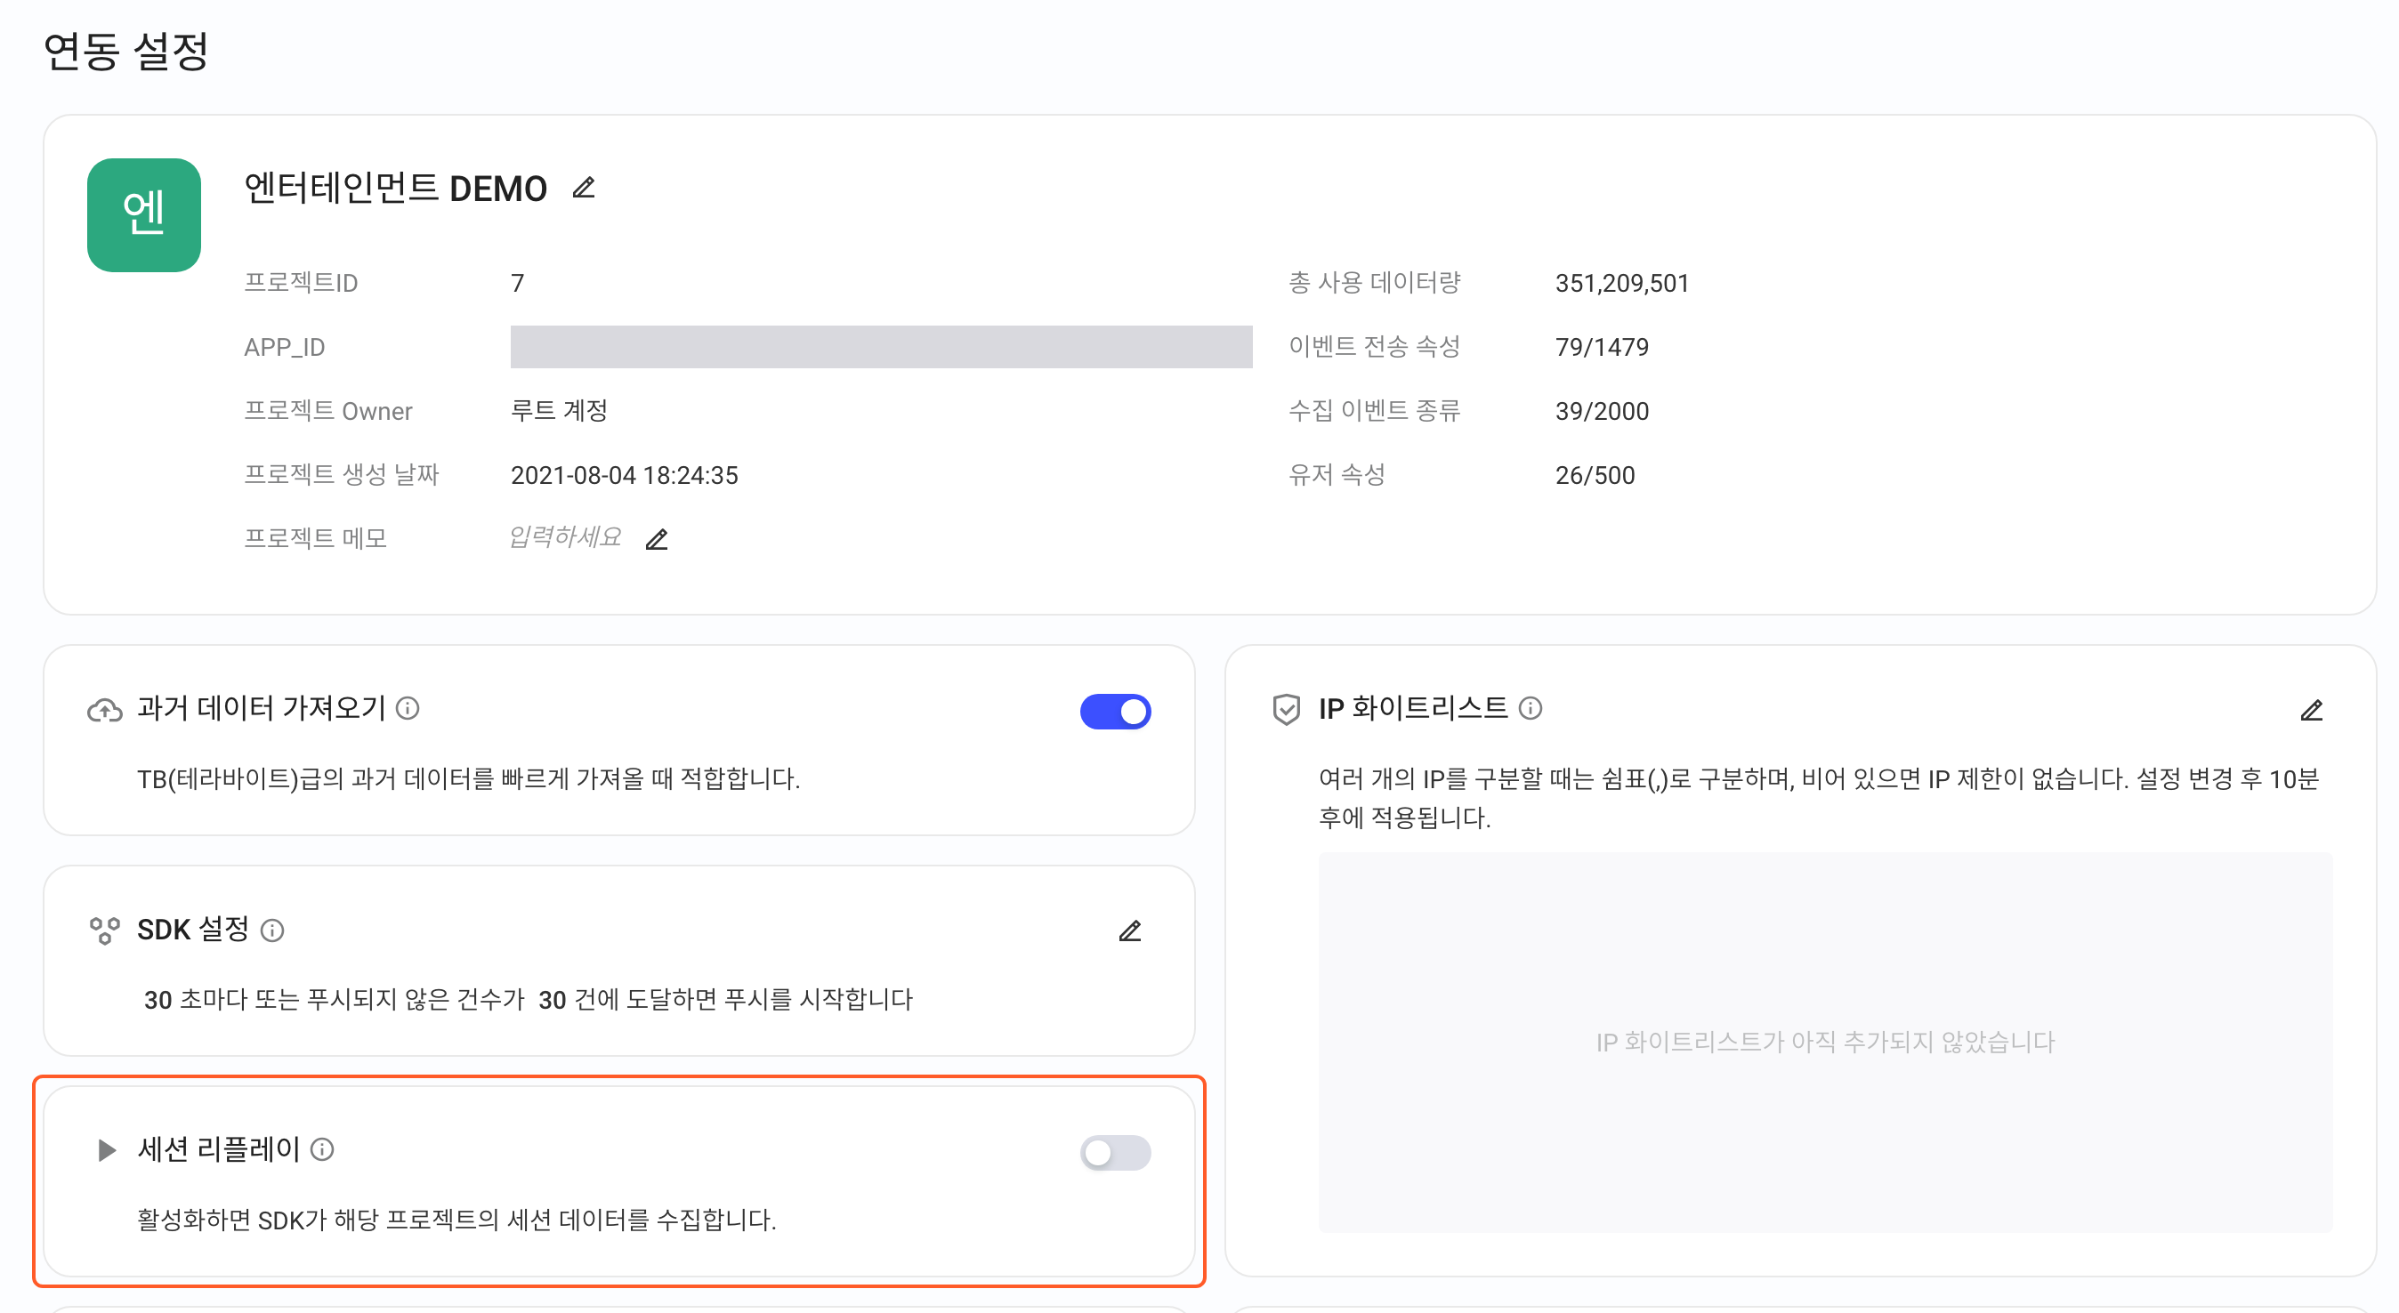Edit the project name 엔터테인먼트 DEMO pencil icon

[584, 188]
